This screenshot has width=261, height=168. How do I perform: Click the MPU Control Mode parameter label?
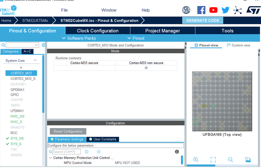pyautogui.click(x=78, y=163)
